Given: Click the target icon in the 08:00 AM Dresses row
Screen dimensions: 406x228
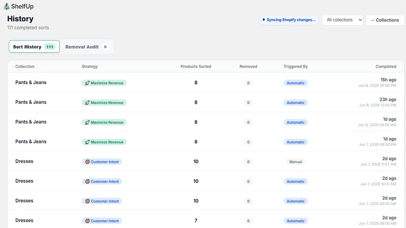Looking at the screenshot, I should click(87, 221).
